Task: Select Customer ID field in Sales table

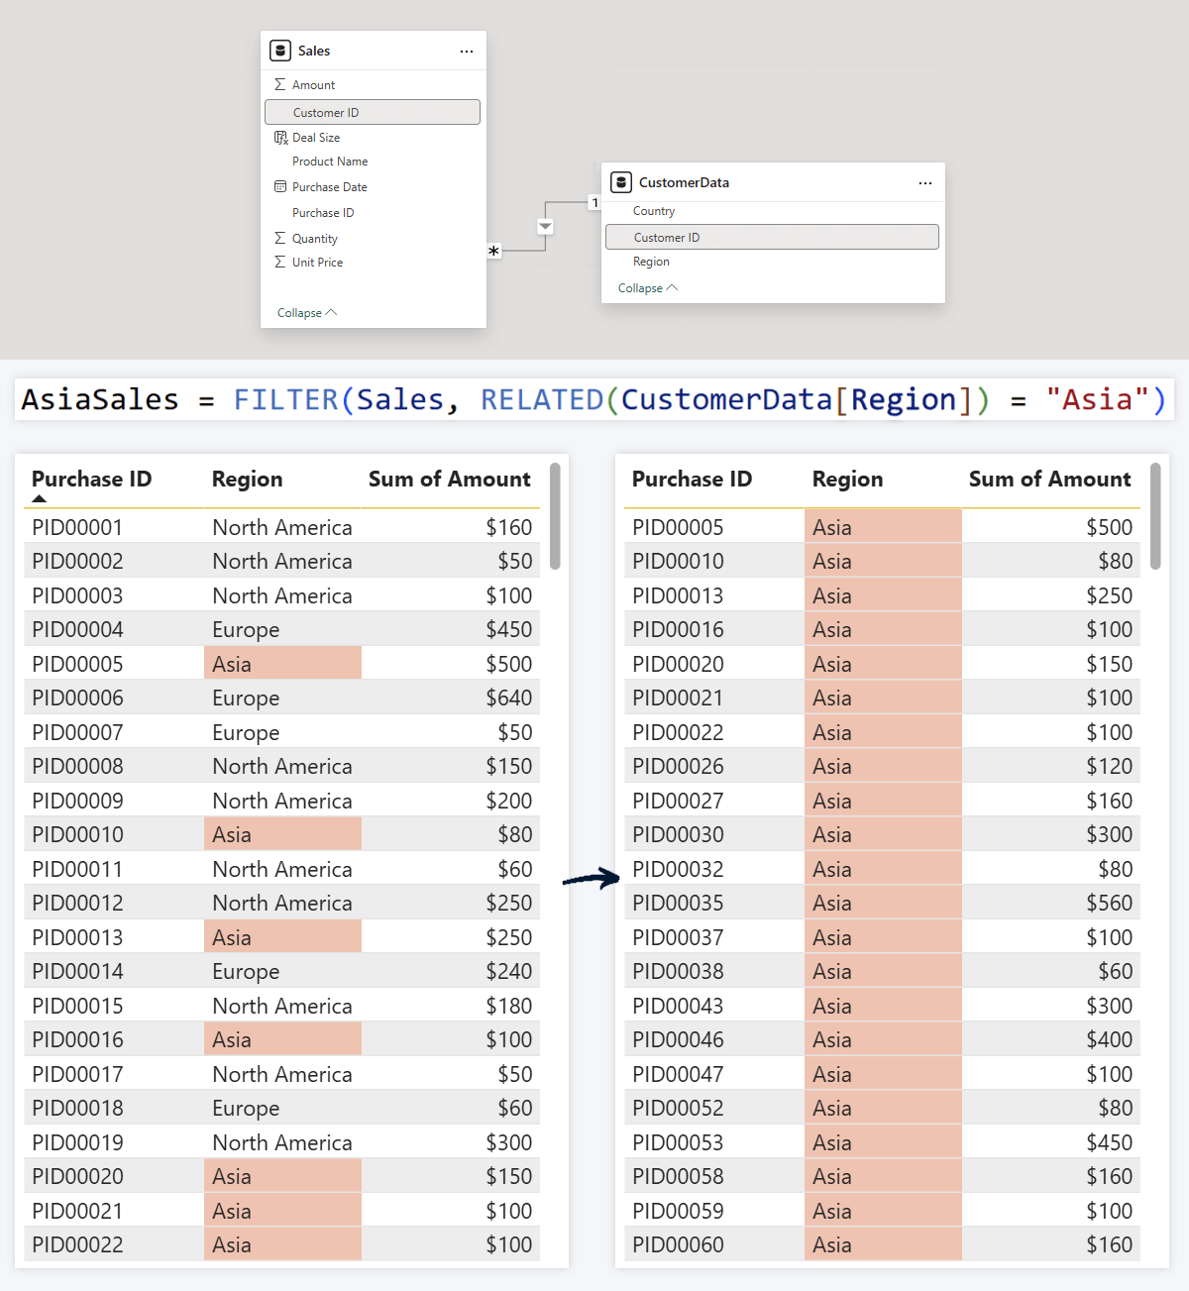Action: pos(373,112)
